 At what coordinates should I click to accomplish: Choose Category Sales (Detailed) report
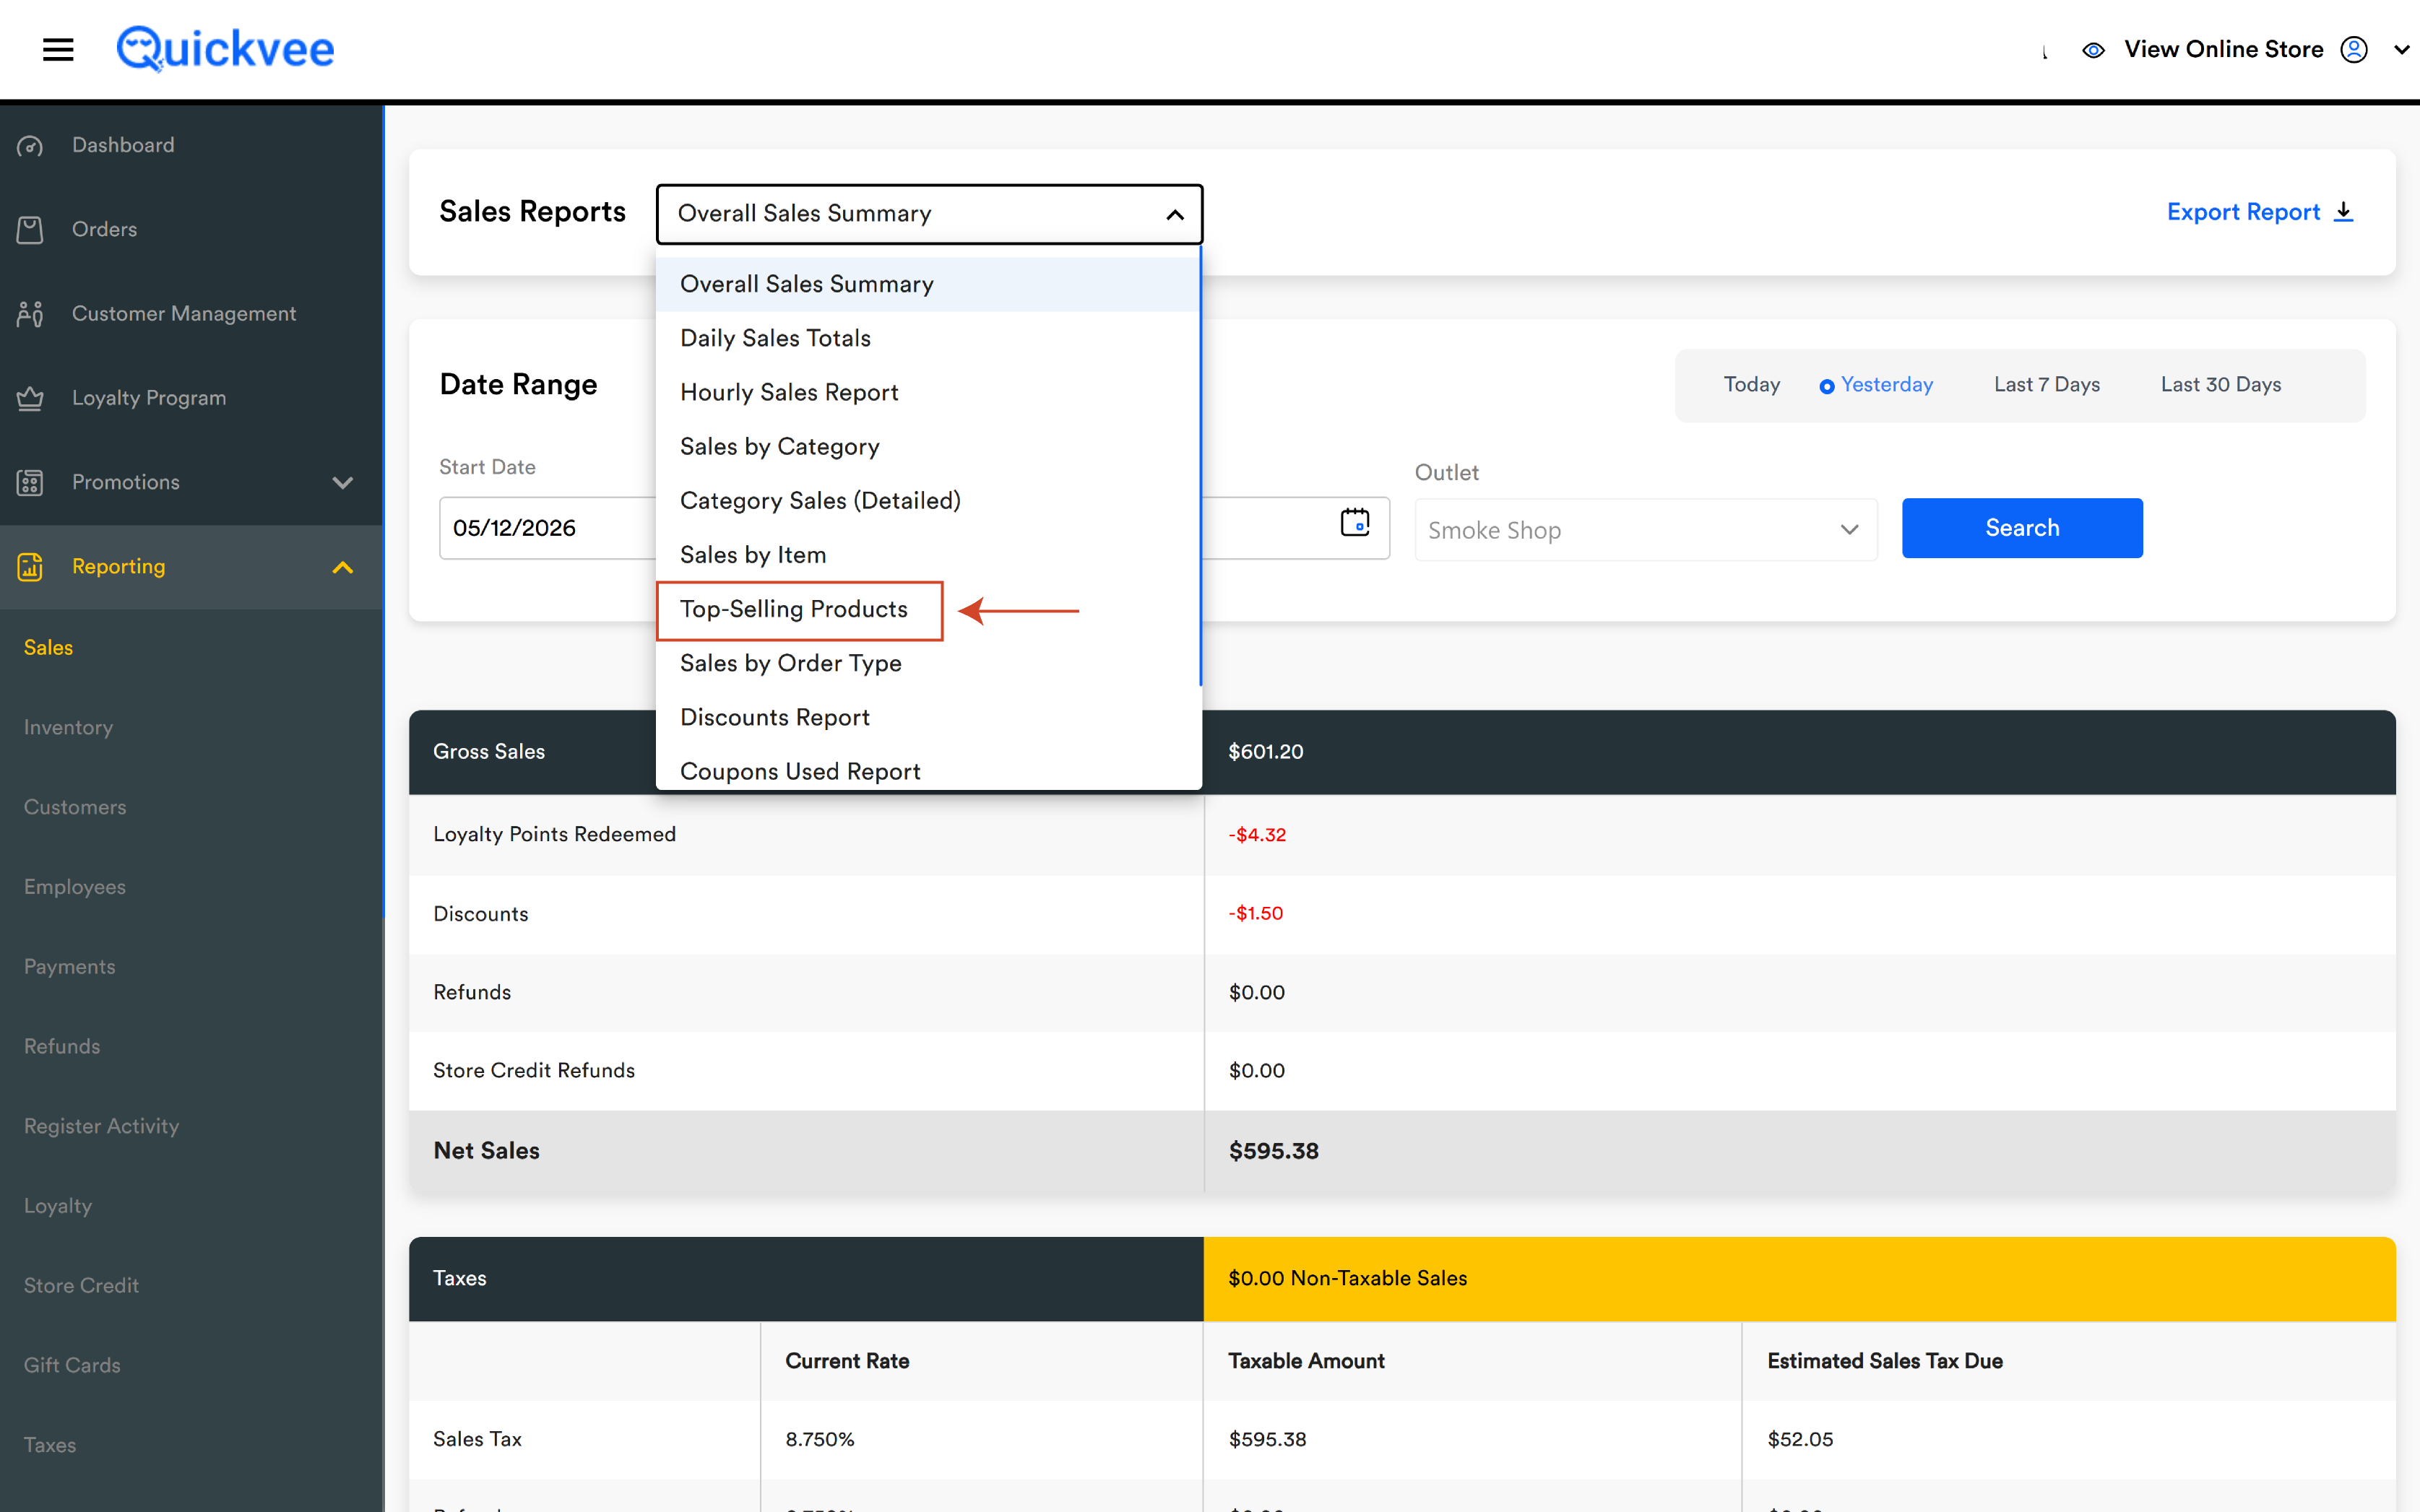pyautogui.click(x=928, y=500)
